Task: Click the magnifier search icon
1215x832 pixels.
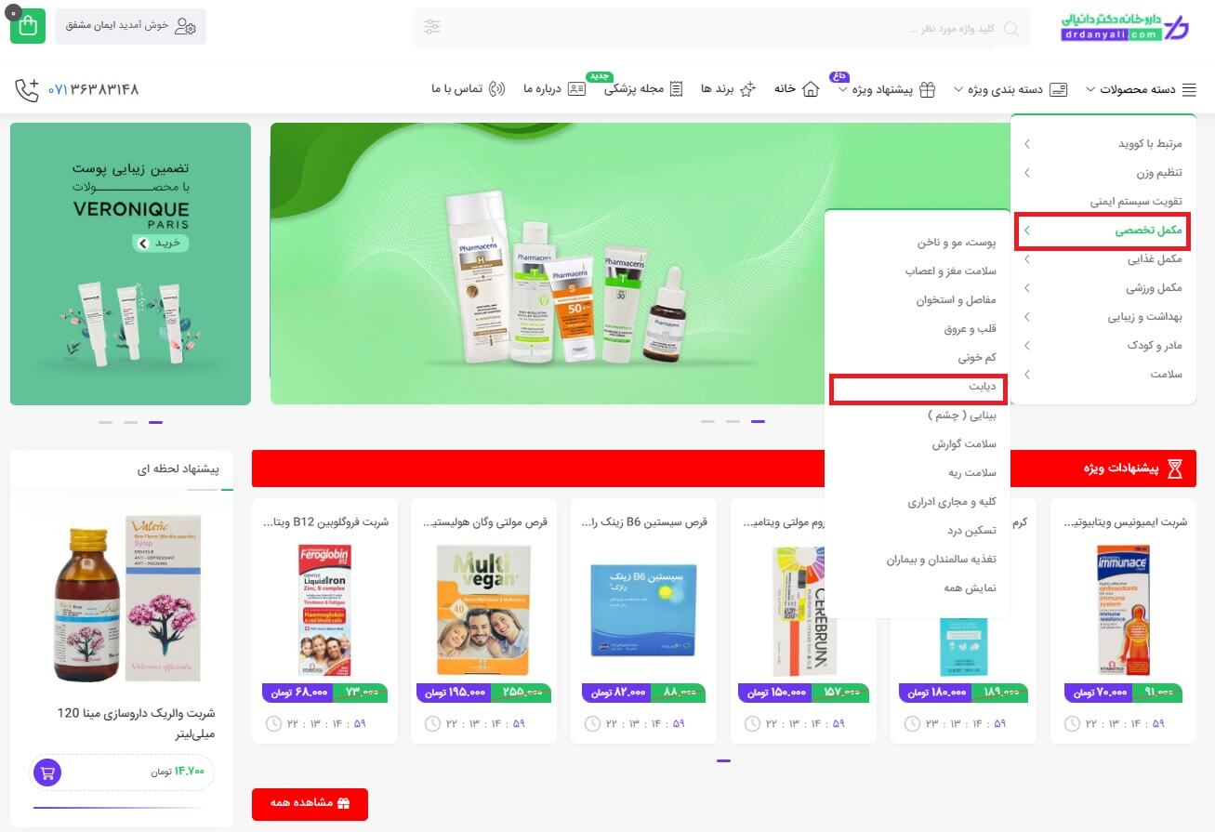Action: pyautogui.click(x=1011, y=28)
